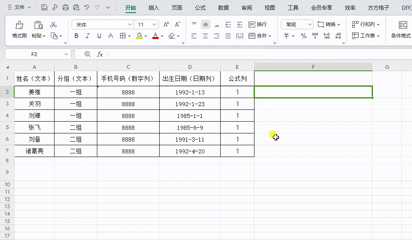Switch to Data (数据) tab
This screenshot has height=240, width=412.
[224, 8]
